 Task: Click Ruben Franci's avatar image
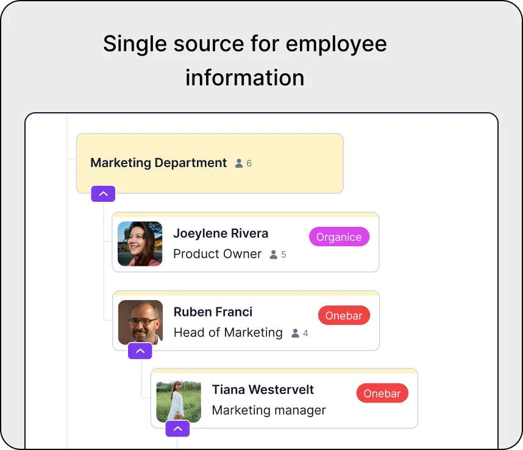click(140, 321)
